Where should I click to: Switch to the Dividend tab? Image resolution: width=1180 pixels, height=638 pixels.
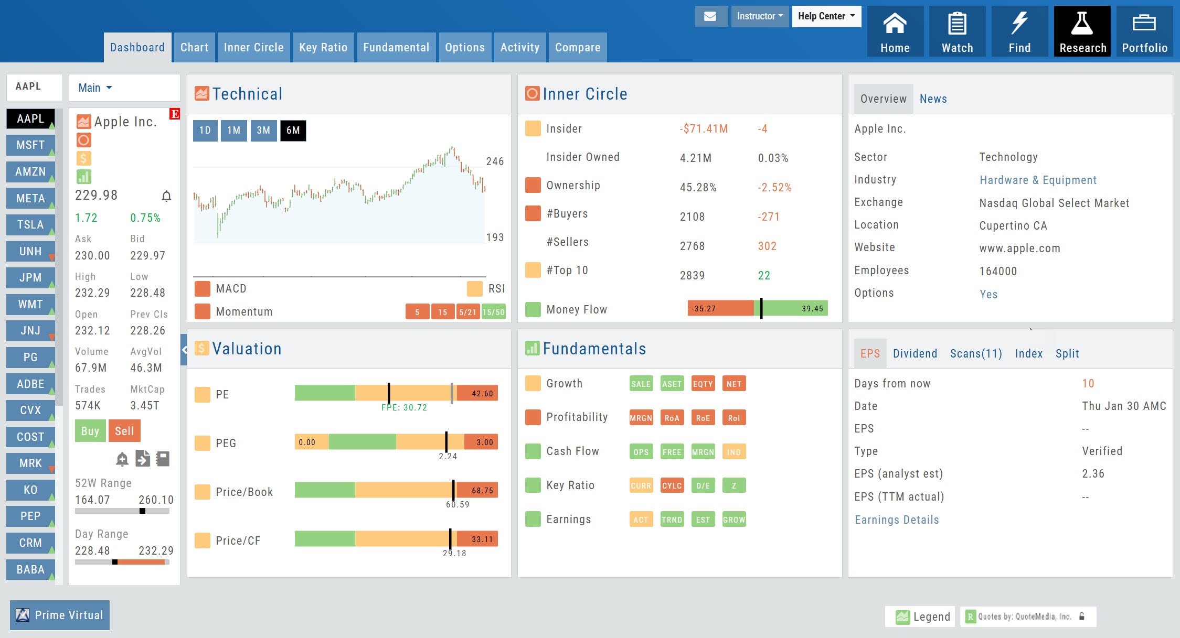[x=915, y=354]
